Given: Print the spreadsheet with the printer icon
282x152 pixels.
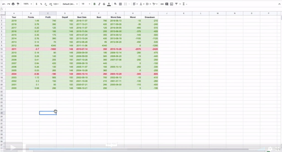Looking at the screenshot, I should tap(13, 4).
